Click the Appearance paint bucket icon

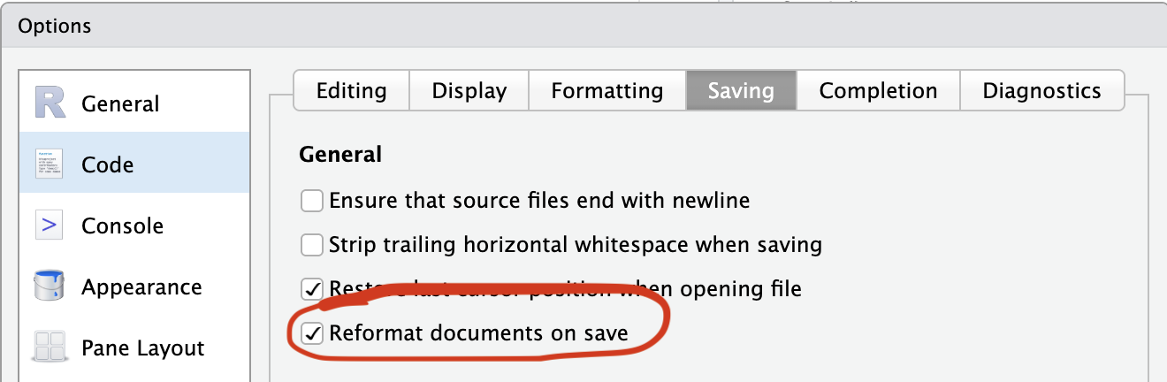50,287
